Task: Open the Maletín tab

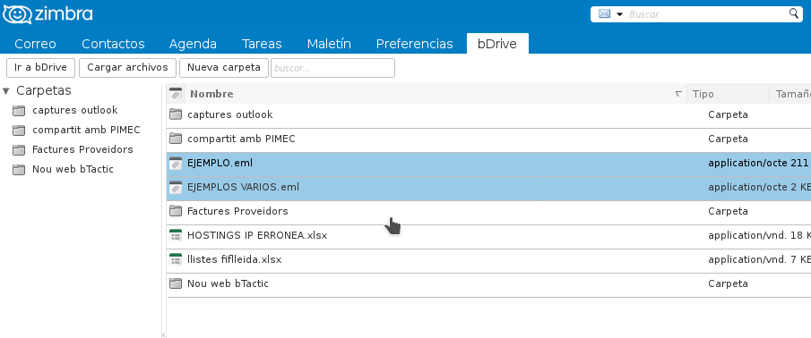Action: (329, 44)
